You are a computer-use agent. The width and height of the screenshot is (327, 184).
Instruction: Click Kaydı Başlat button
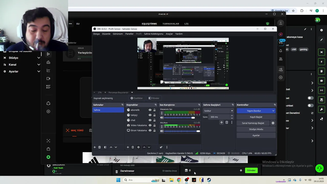256,117
